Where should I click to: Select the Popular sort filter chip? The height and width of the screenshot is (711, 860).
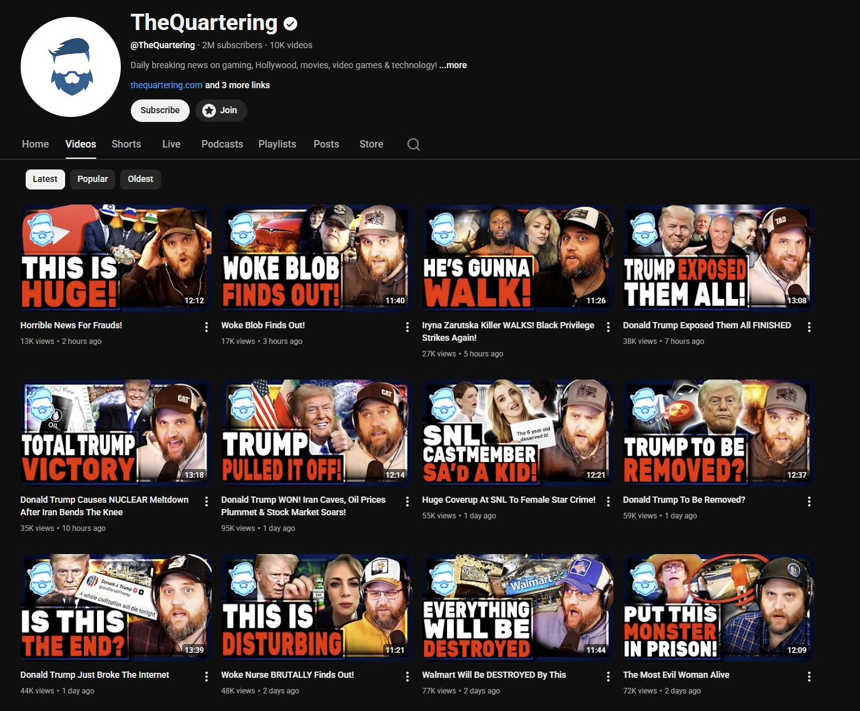coord(93,179)
